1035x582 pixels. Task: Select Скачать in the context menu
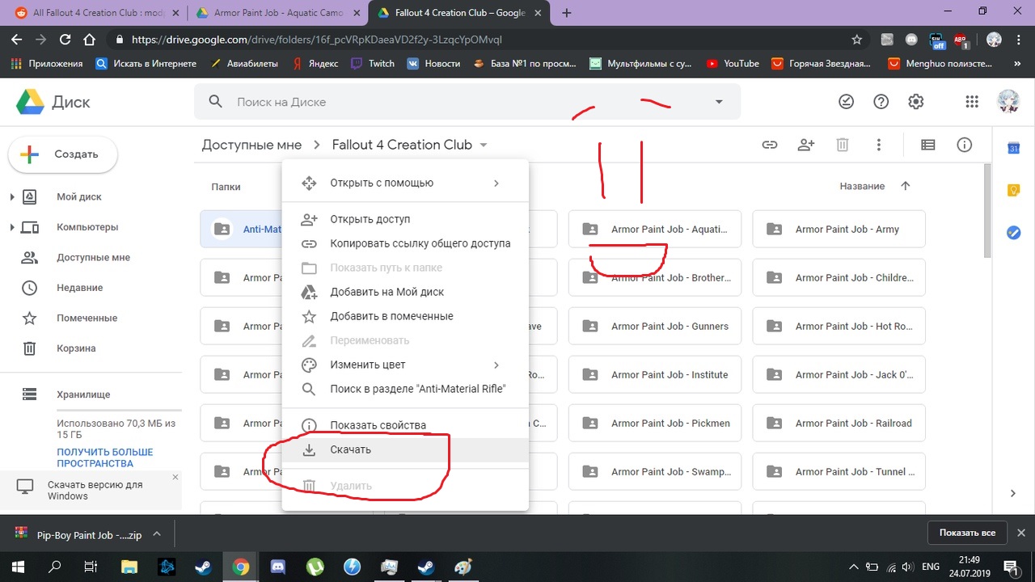click(x=405, y=449)
